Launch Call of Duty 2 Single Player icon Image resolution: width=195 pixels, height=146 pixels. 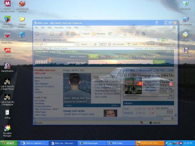click(7, 84)
